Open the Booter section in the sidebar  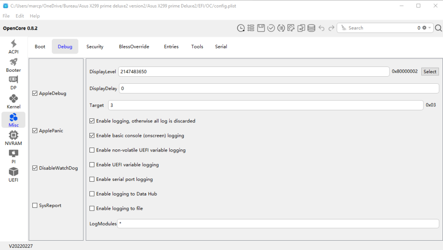point(13,65)
